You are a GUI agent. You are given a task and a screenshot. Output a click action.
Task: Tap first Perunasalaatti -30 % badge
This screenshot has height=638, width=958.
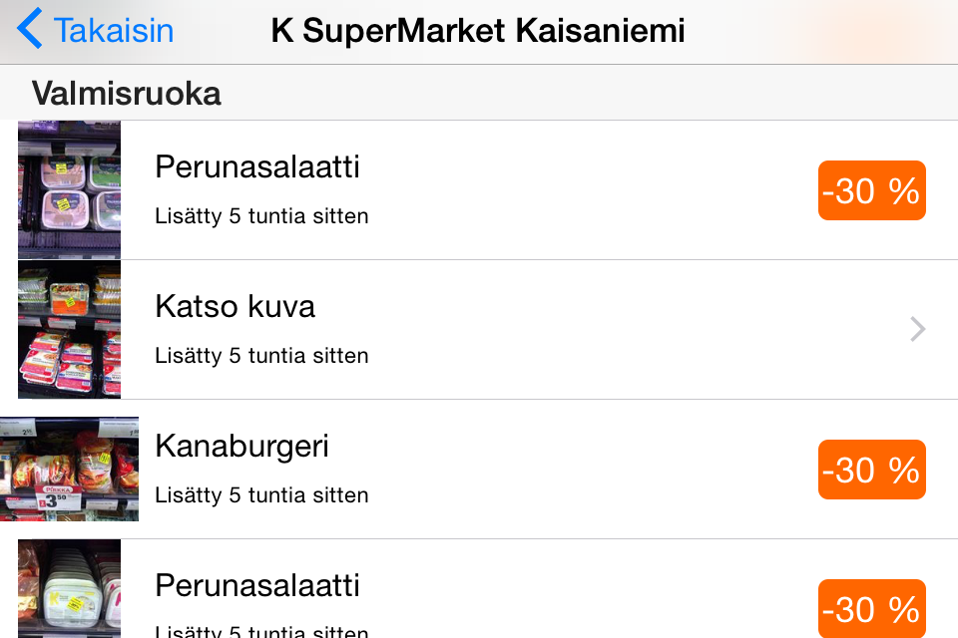[x=872, y=190]
